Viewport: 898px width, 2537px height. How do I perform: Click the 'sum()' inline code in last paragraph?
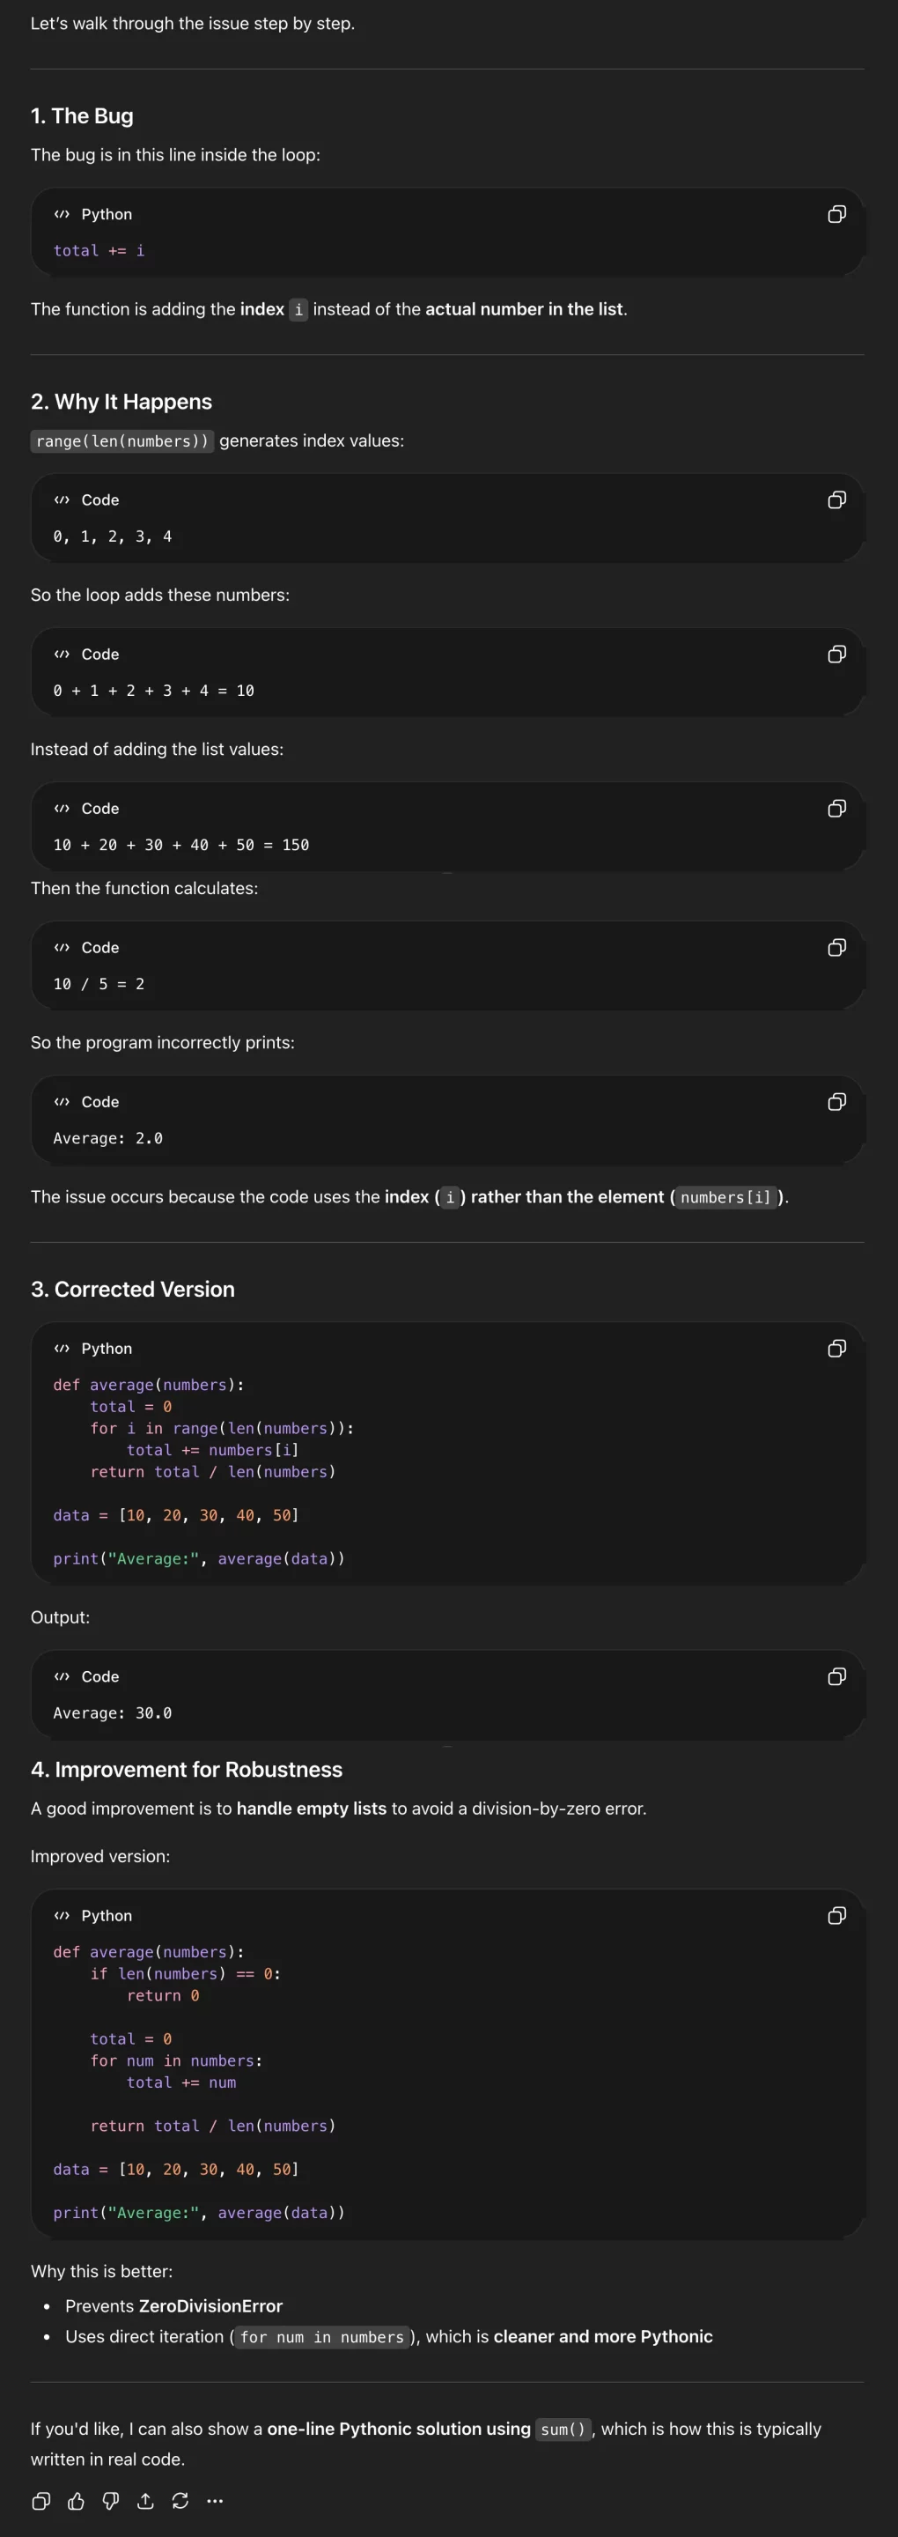point(563,2430)
